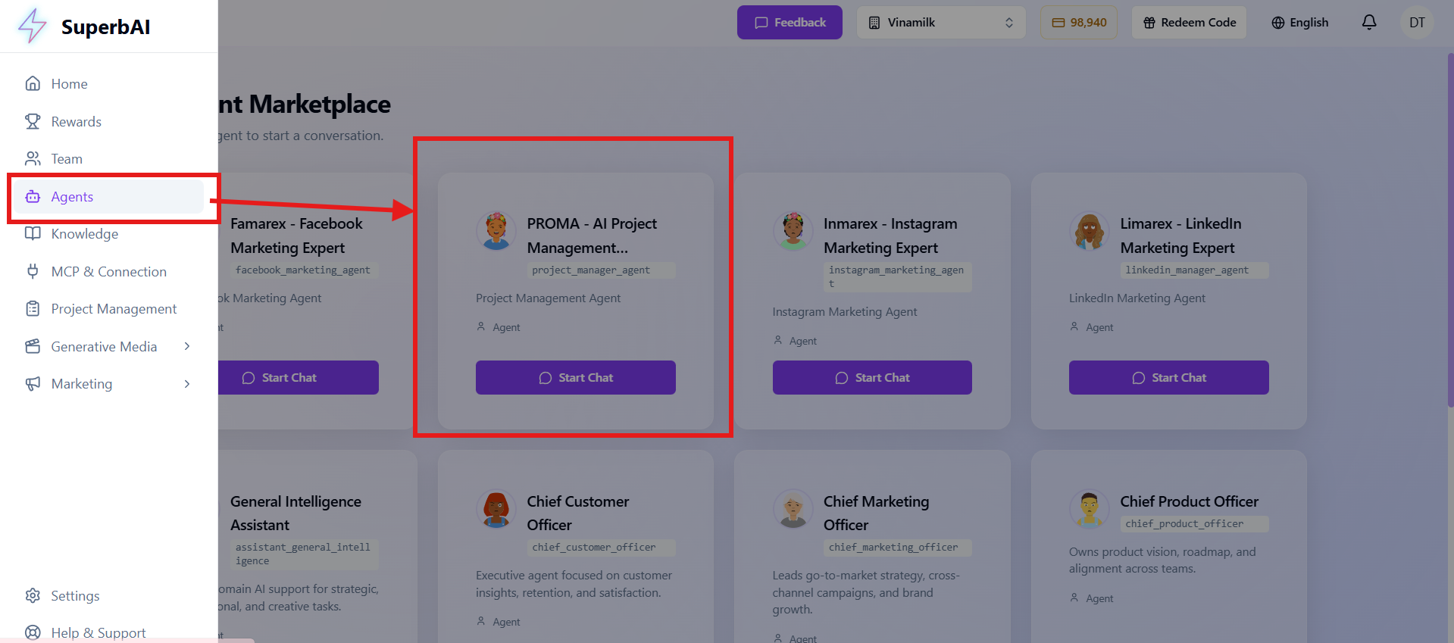
Task: Start Chat with PROMA Project Management agent
Action: point(575,377)
